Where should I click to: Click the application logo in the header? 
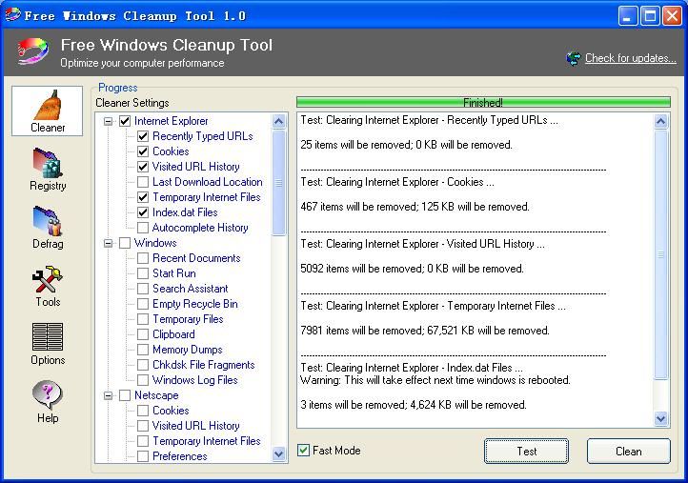pyautogui.click(x=31, y=52)
